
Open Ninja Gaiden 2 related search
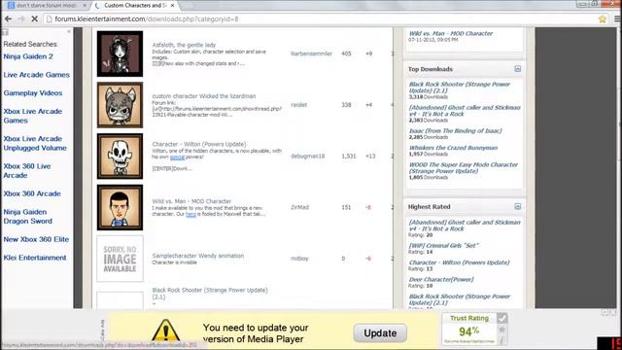pos(28,56)
